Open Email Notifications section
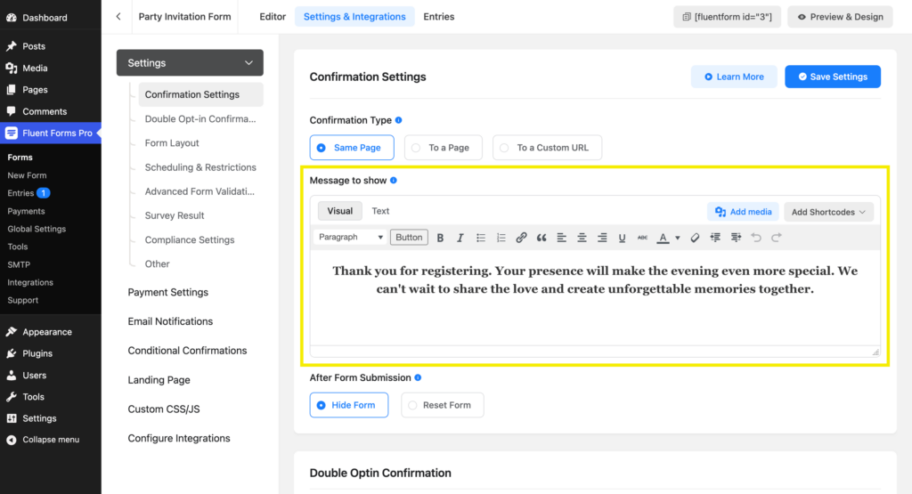 pyautogui.click(x=170, y=321)
